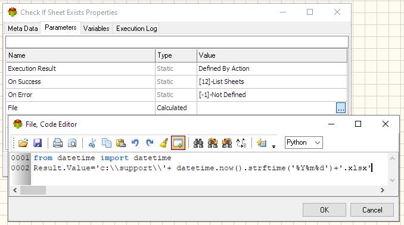Click the Value column header
Image resolution: width=404 pixels, height=225 pixels.
tap(272, 55)
